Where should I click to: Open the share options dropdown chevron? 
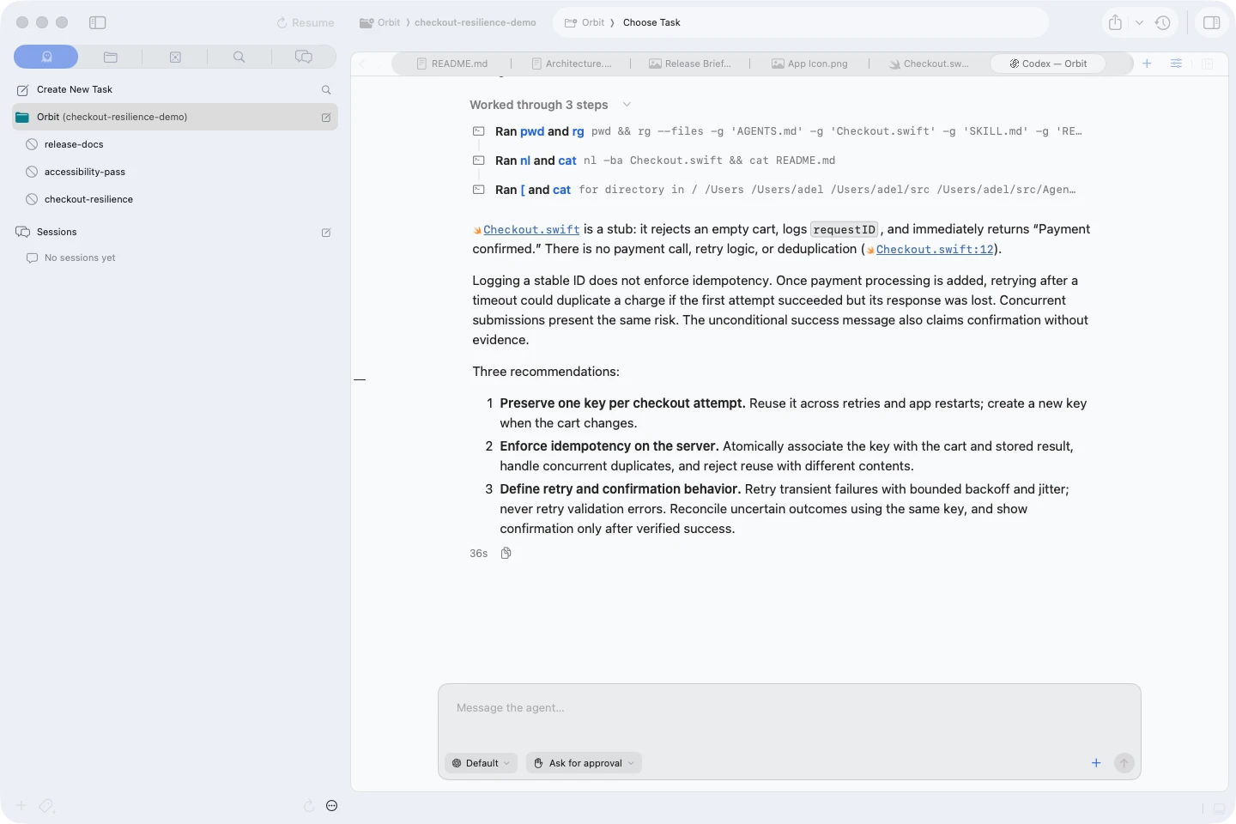coord(1139,22)
